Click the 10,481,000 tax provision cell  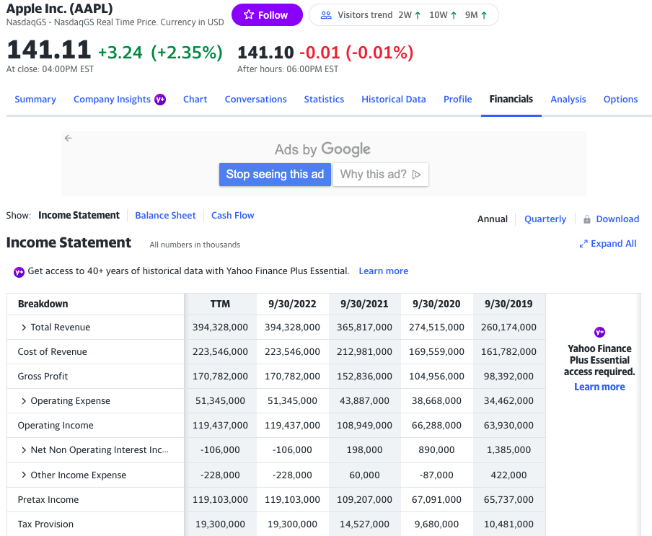coord(508,524)
